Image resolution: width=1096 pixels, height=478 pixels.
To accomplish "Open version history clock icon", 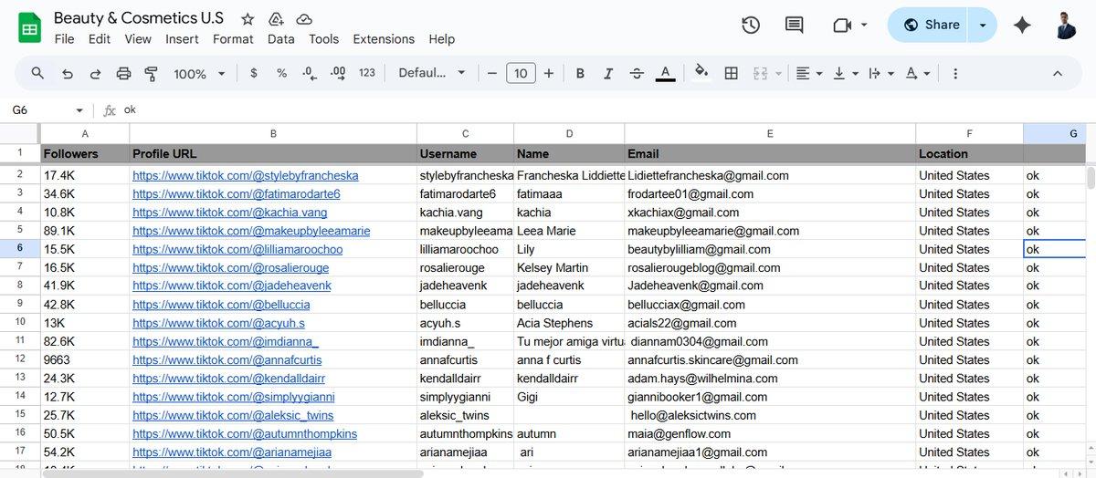I will (x=751, y=26).
